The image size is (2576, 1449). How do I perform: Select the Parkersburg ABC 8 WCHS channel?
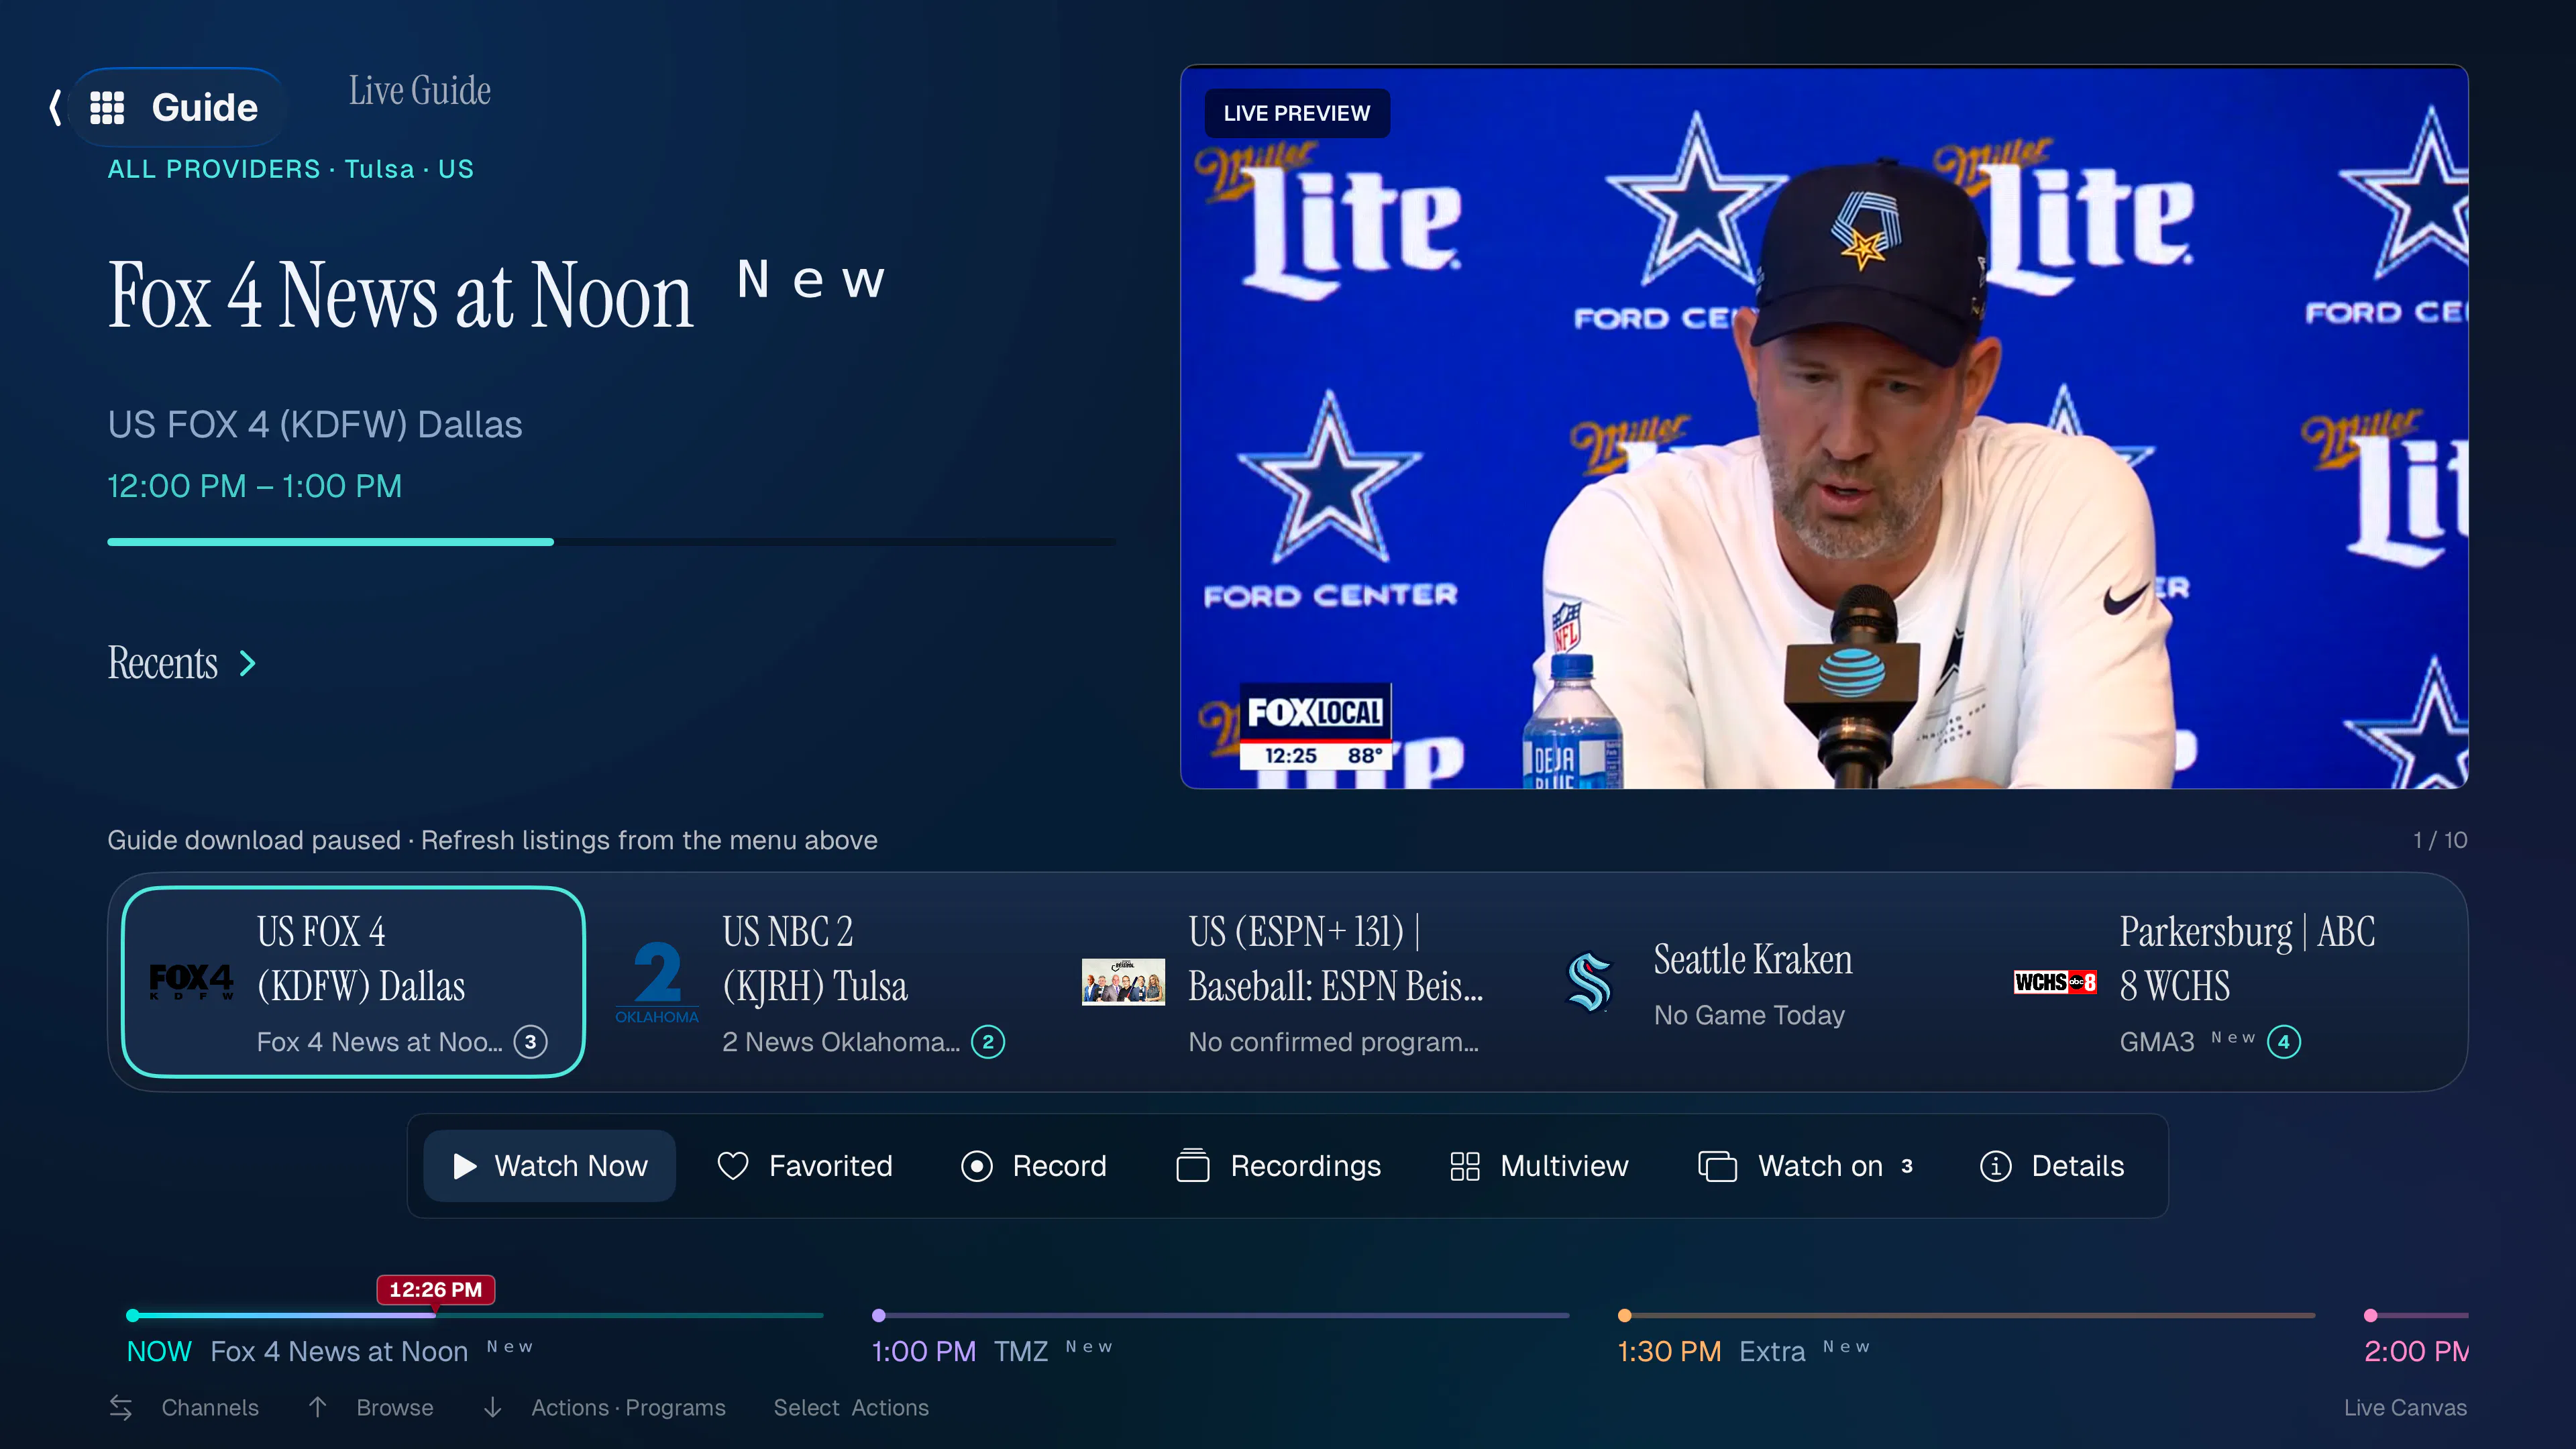pos(2216,982)
